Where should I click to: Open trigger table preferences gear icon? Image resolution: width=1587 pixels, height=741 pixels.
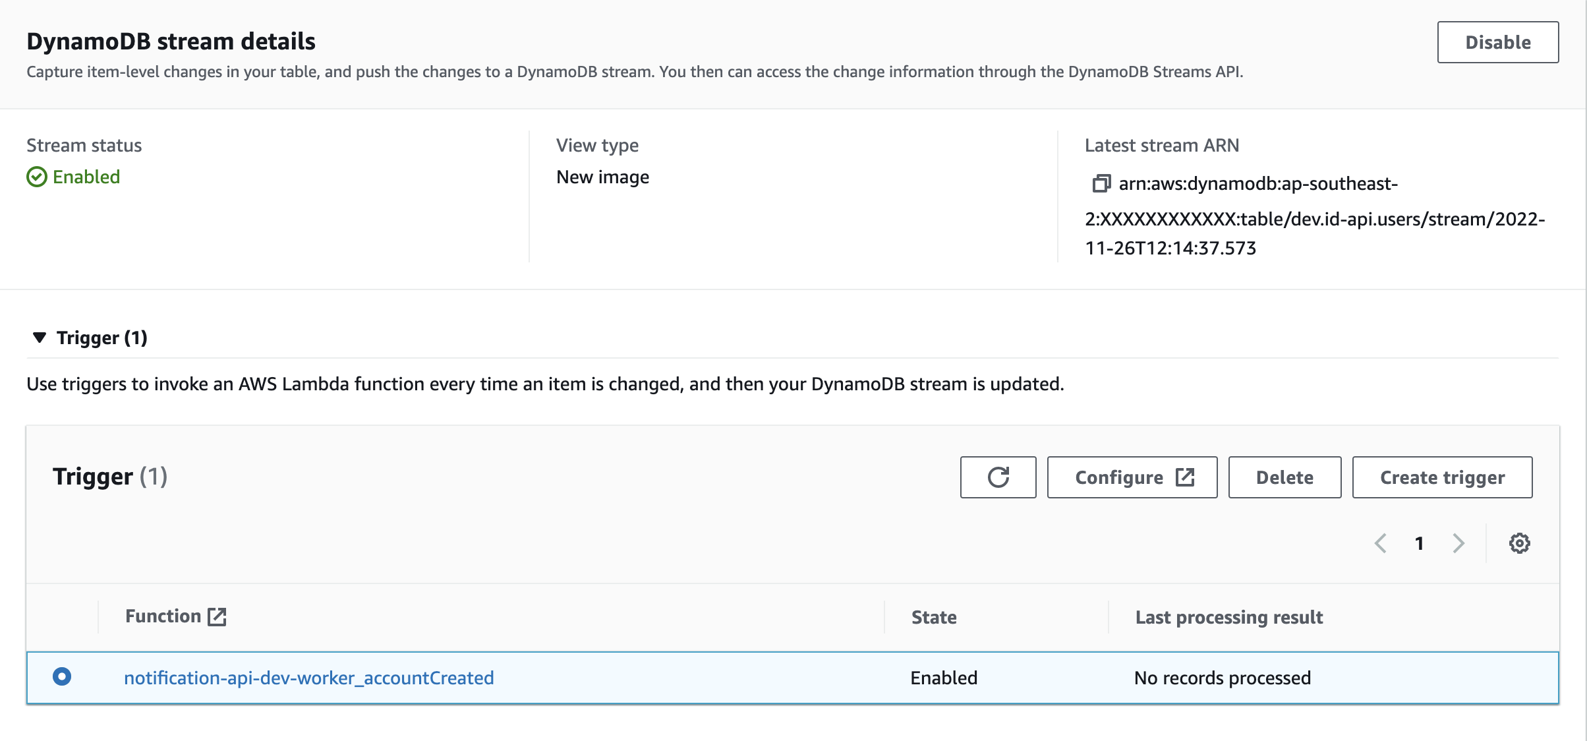click(1519, 543)
